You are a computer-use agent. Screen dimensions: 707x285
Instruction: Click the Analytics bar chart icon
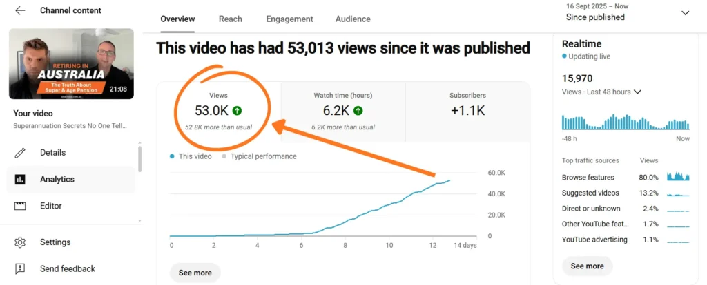point(20,180)
